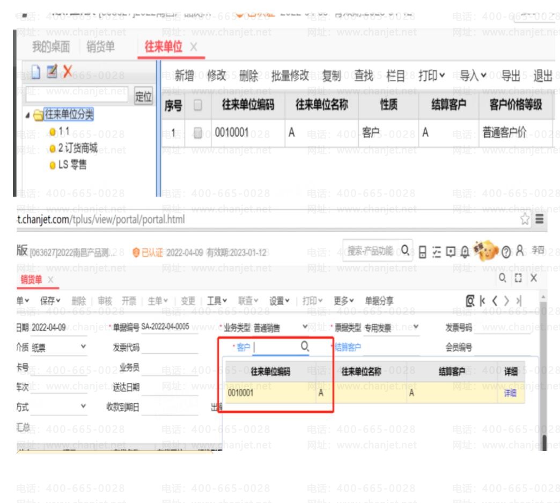Click the search magnifier beside 搜索-产品功能

point(405,250)
